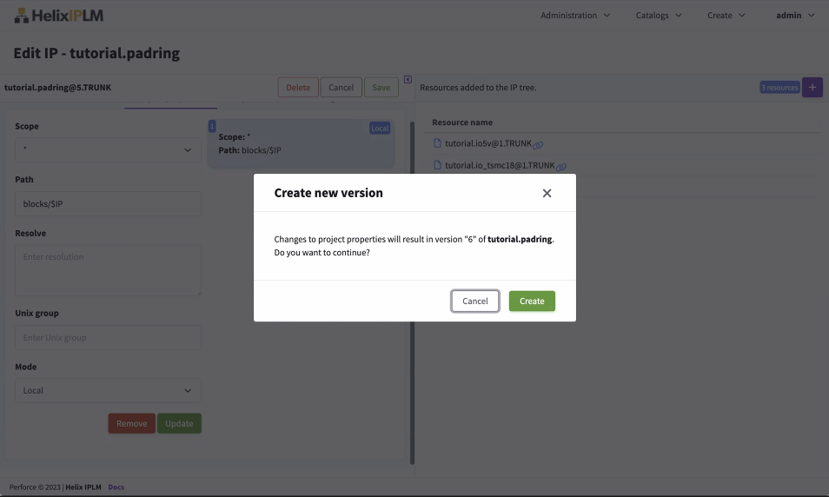Screen dimensions: 829x497
Task: Click file icon of tutorial.io_tsmc18@1.TRUNK
Action: 438,165
